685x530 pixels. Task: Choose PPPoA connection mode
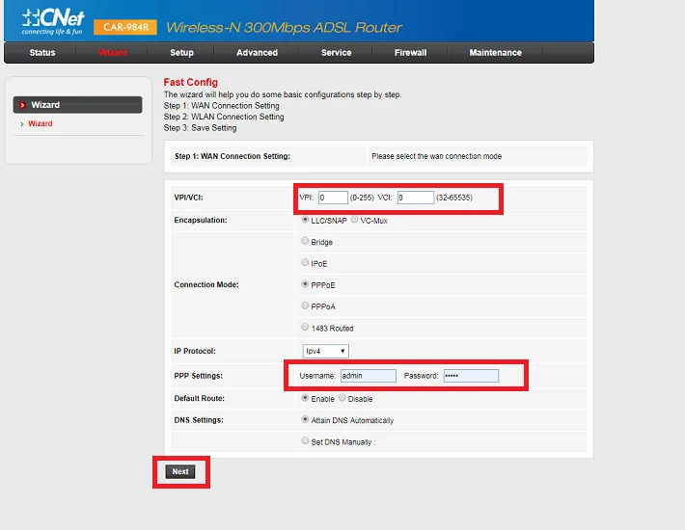pos(306,305)
